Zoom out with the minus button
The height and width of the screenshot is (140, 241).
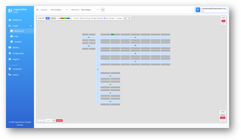click(42, 121)
